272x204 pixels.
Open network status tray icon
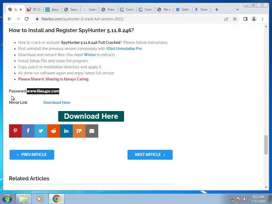pyautogui.click(x=232, y=199)
